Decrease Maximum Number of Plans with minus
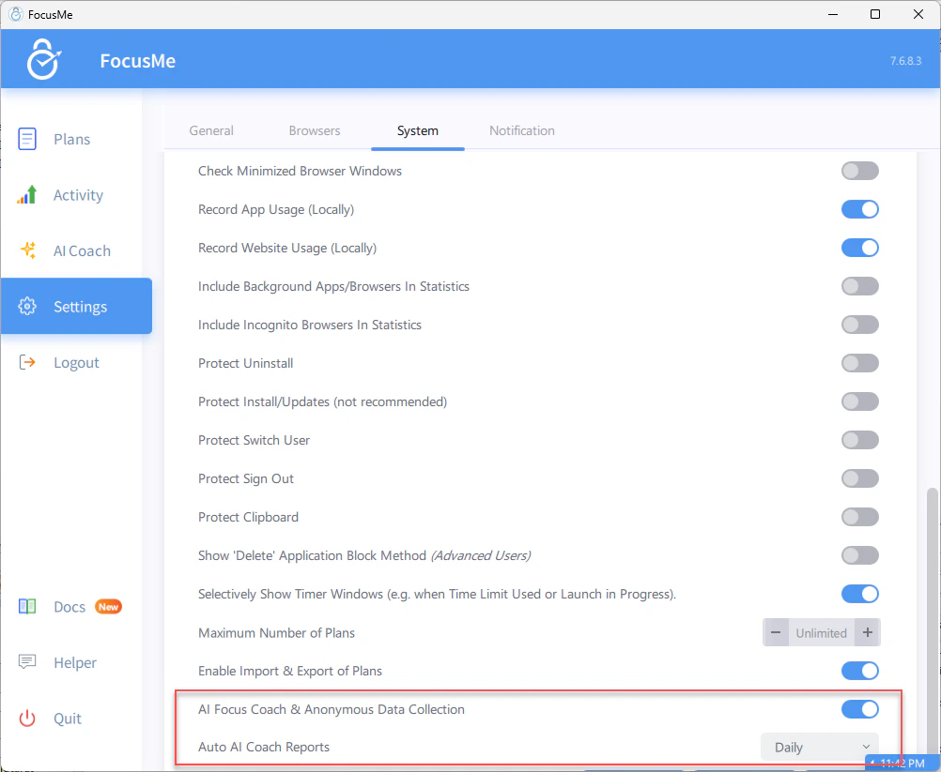 (x=776, y=632)
